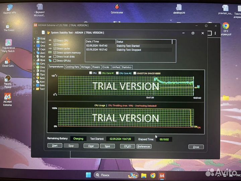Switch to Voltages tab
Viewport: 241px width, 181px height.
(x=86, y=67)
